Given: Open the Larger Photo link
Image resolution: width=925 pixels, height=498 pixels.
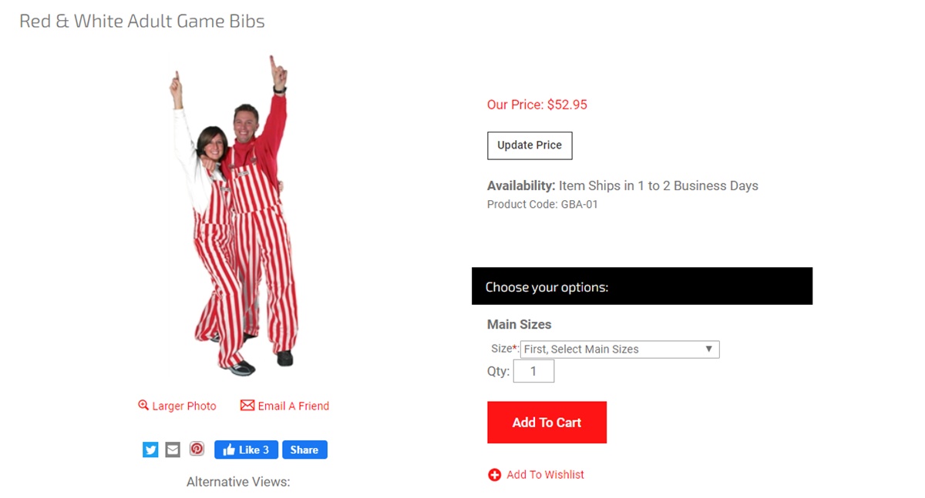Looking at the screenshot, I should [184, 406].
